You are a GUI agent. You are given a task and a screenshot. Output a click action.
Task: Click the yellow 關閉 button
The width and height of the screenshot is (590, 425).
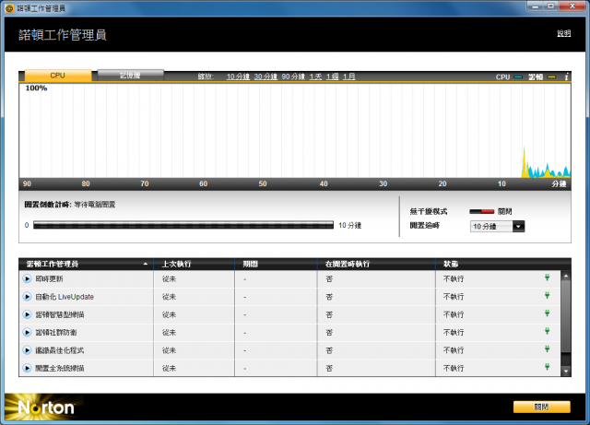click(x=542, y=407)
